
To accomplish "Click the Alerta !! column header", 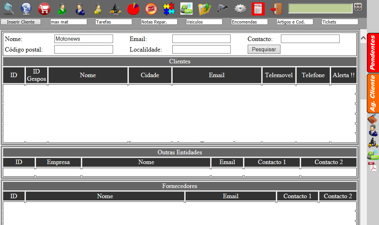I will click(x=343, y=75).
